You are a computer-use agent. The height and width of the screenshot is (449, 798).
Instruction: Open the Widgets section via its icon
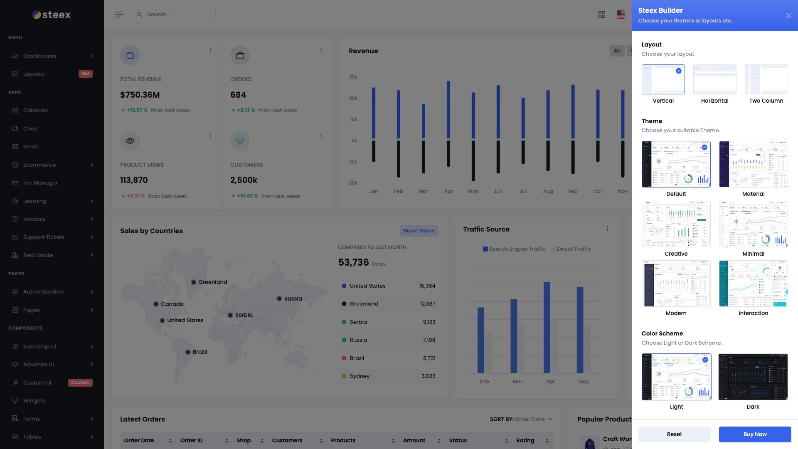tap(15, 400)
